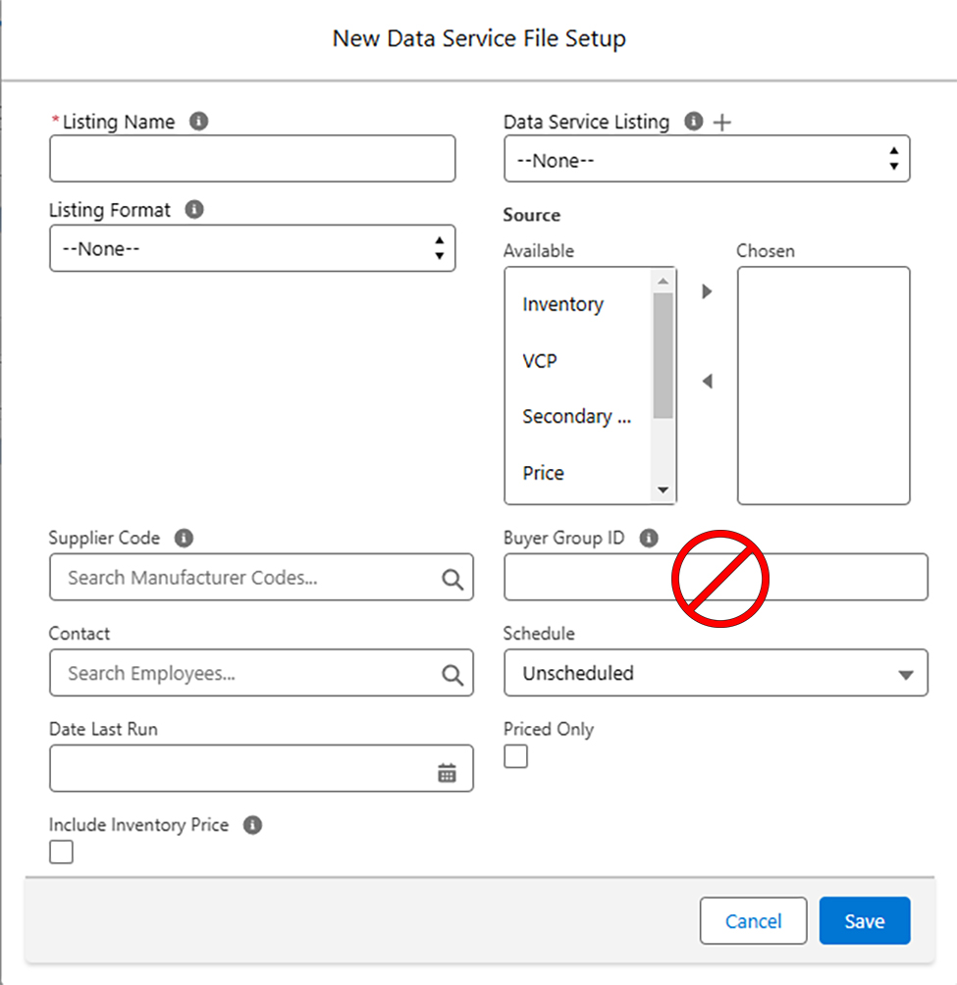Open the Date Last Run calendar picker
Image resolution: width=957 pixels, height=985 pixels.
pyautogui.click(x=447, y=773)
